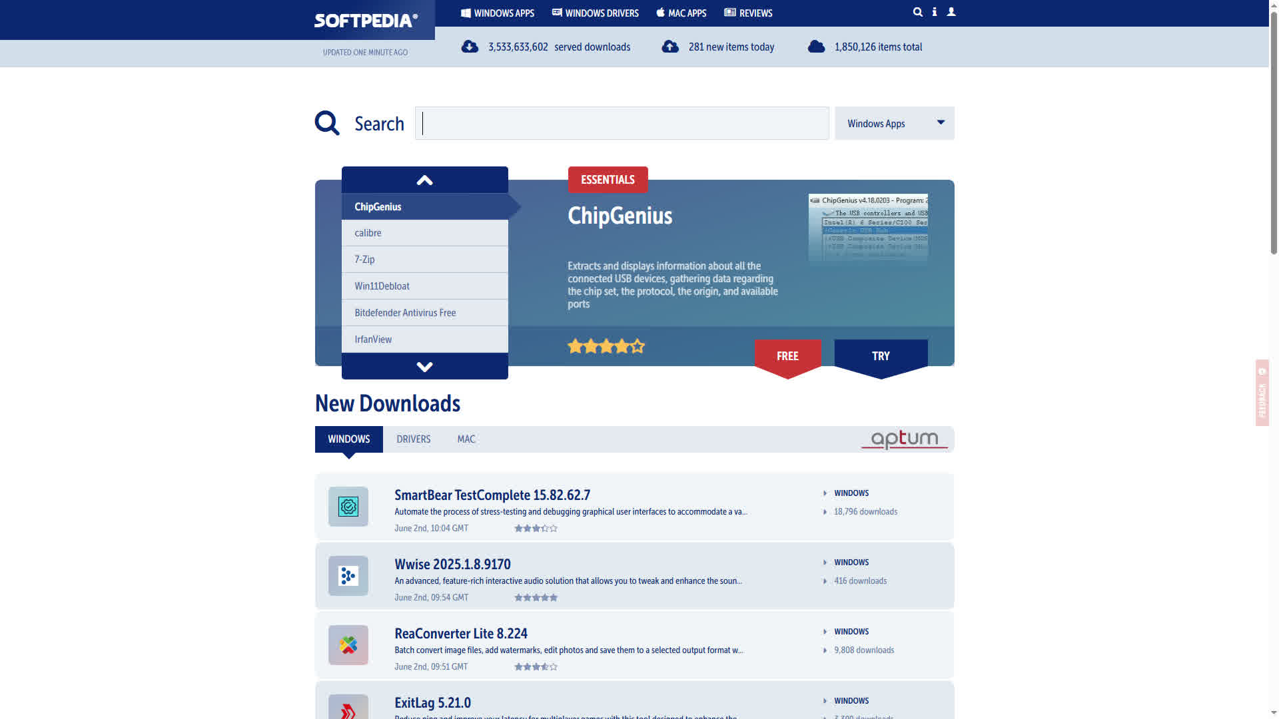Viewport: 1279px width, 719px height.
Task: Expand Windows category arrow for SmartBear TestComplete
Action: click(x=825, y=493)
